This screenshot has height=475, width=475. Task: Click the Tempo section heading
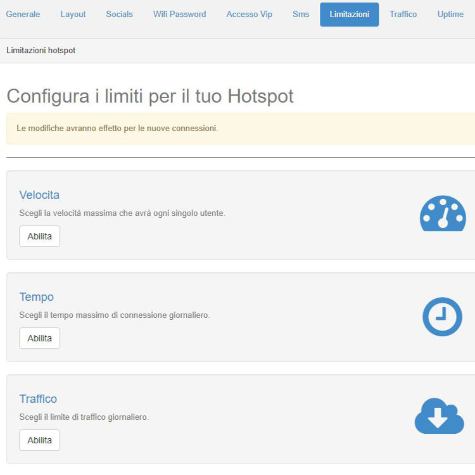pyautogui.click(x=37, y=297)
